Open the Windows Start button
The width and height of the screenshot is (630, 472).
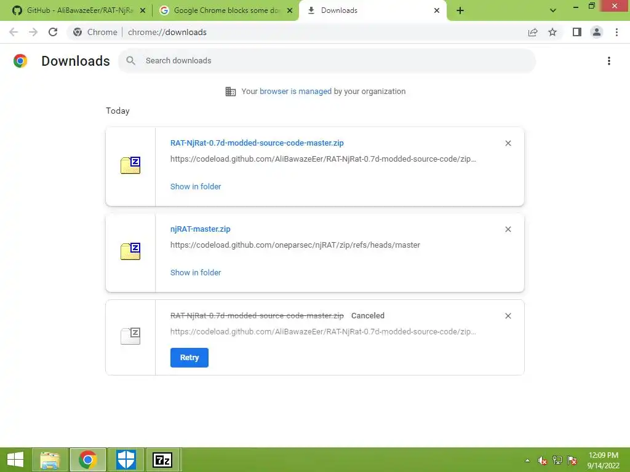(15, 460)
